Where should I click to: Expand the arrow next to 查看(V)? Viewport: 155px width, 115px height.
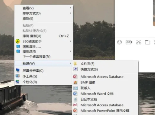tap(70, 8)
